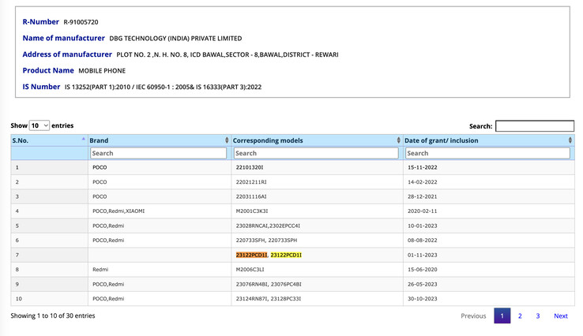The height and width of the screenshot is (336, 583).
Task: Click manufacturer name DBG TECHNOLOGY (INDIA) PRIVATE LIMITED
Action: [x=175, y=38]
